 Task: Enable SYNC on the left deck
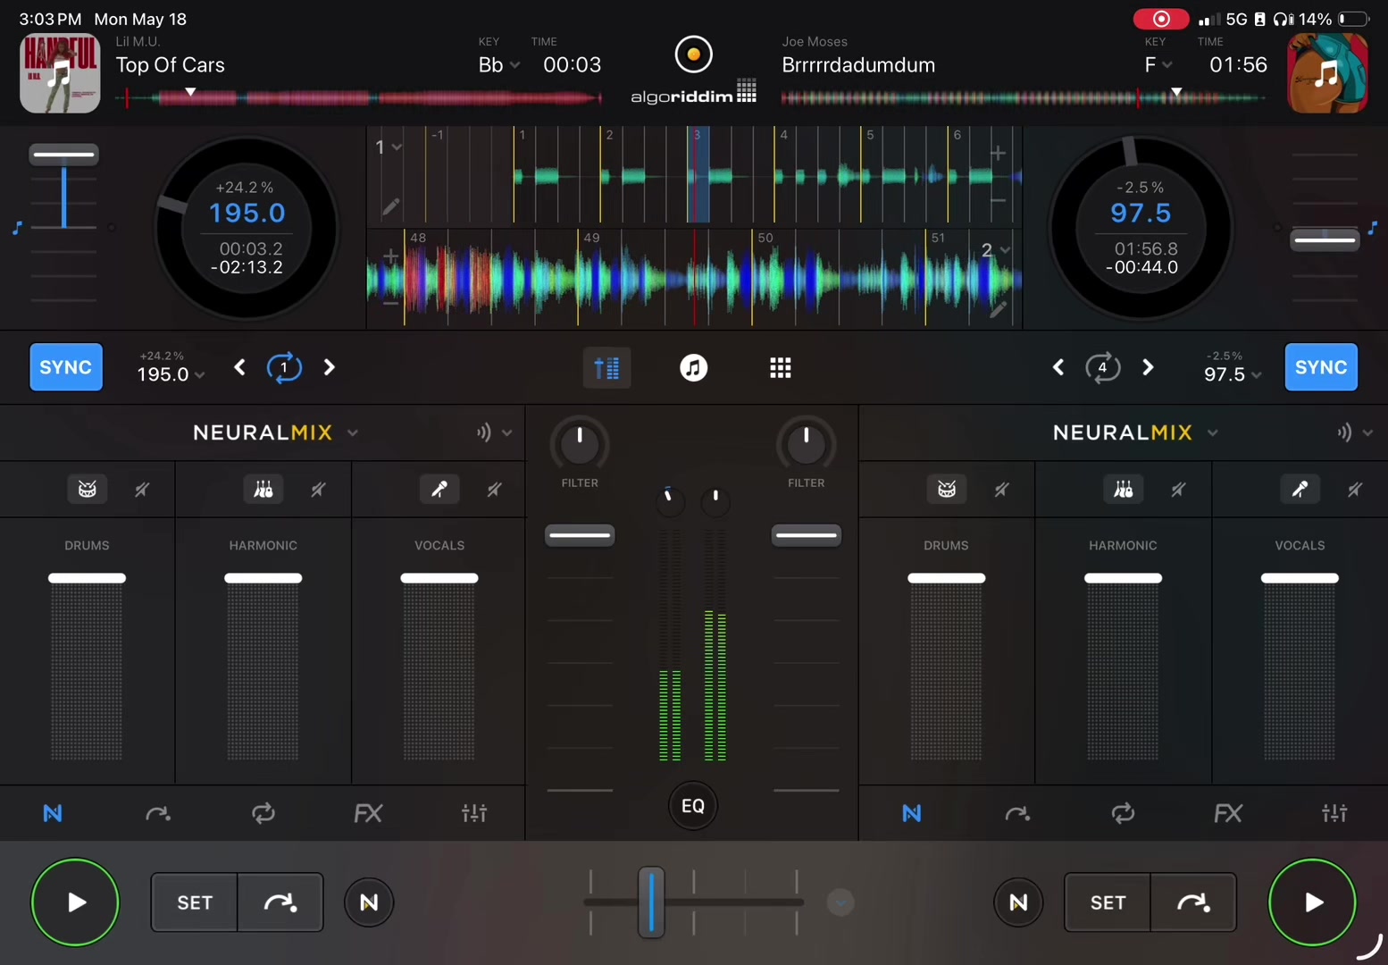point(66,367)
